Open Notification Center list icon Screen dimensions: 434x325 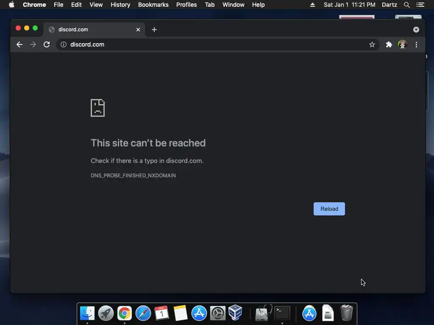[420, 5]
